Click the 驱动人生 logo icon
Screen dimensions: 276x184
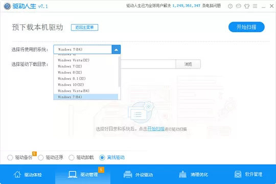click(x=7, y=6)
